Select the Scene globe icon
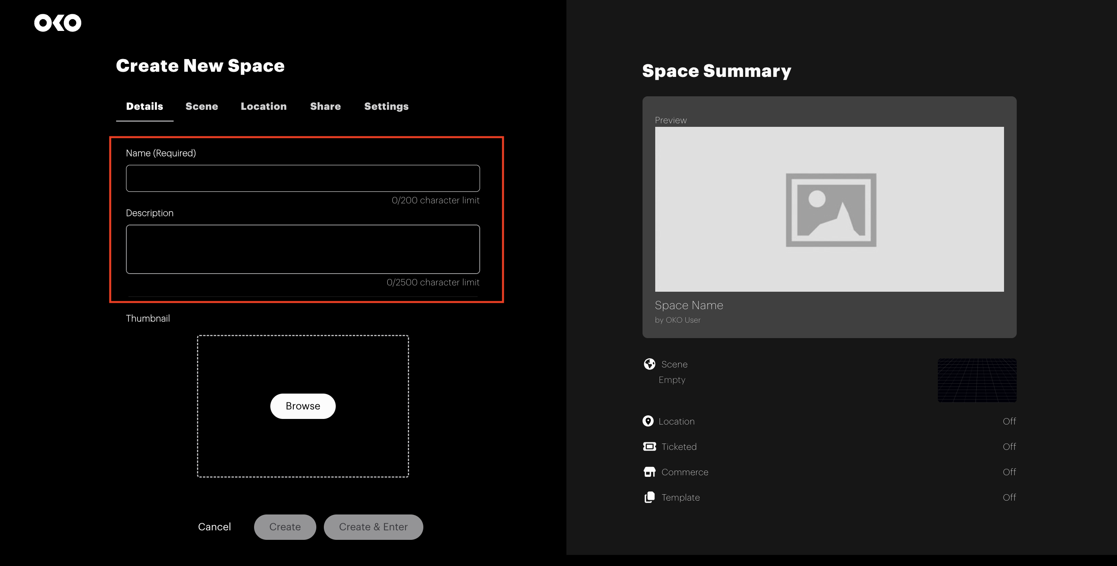The image size is (1117, 566). pyautogui.click(x=649, y=364)
